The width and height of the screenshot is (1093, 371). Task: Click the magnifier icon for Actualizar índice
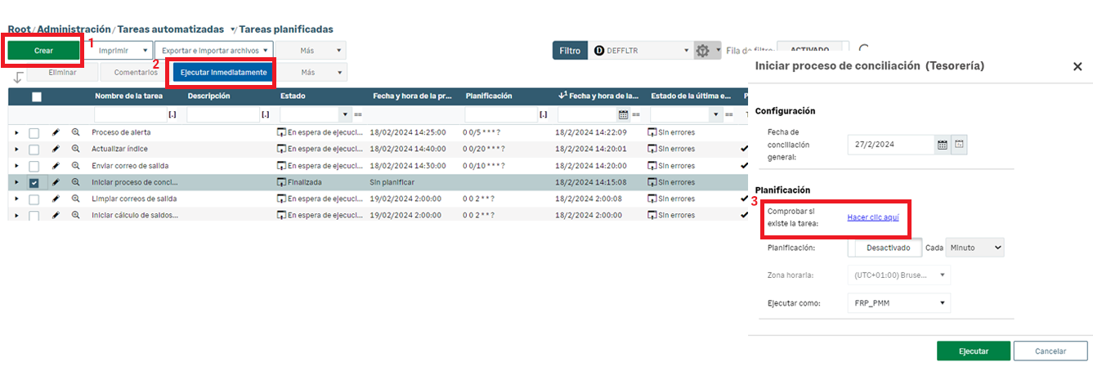(75, 149)
